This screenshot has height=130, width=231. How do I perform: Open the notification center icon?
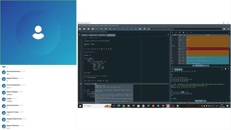point(227,106)
